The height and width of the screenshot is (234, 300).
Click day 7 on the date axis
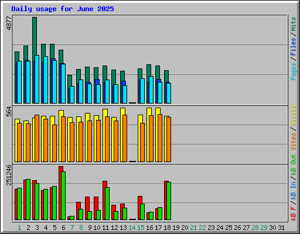coord(72,228)
